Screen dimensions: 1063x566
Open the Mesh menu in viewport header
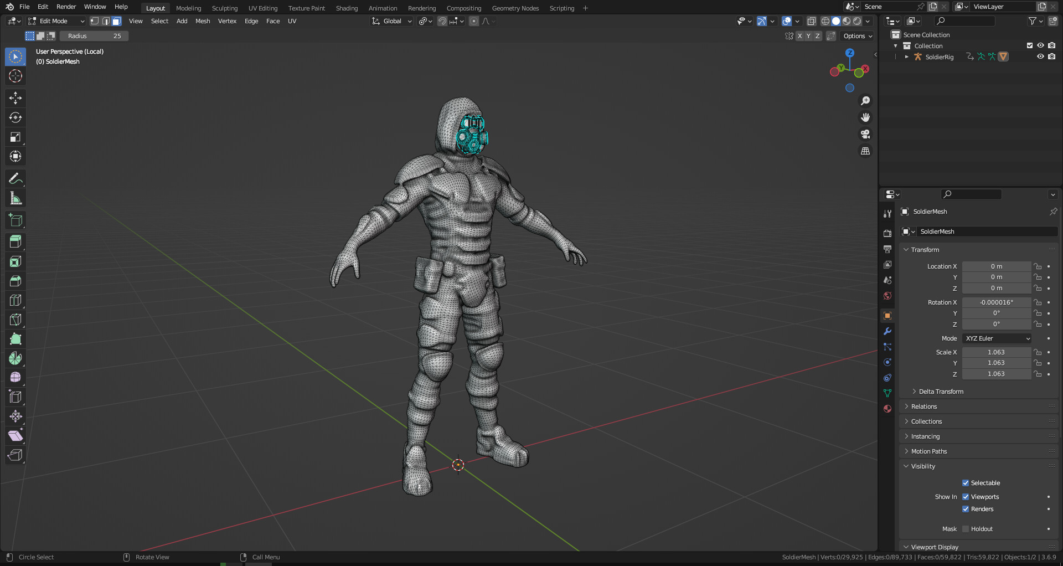click(x=203, y=21)
